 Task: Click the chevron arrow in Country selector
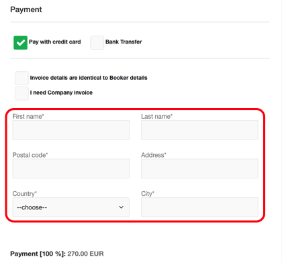coord(121,207)
